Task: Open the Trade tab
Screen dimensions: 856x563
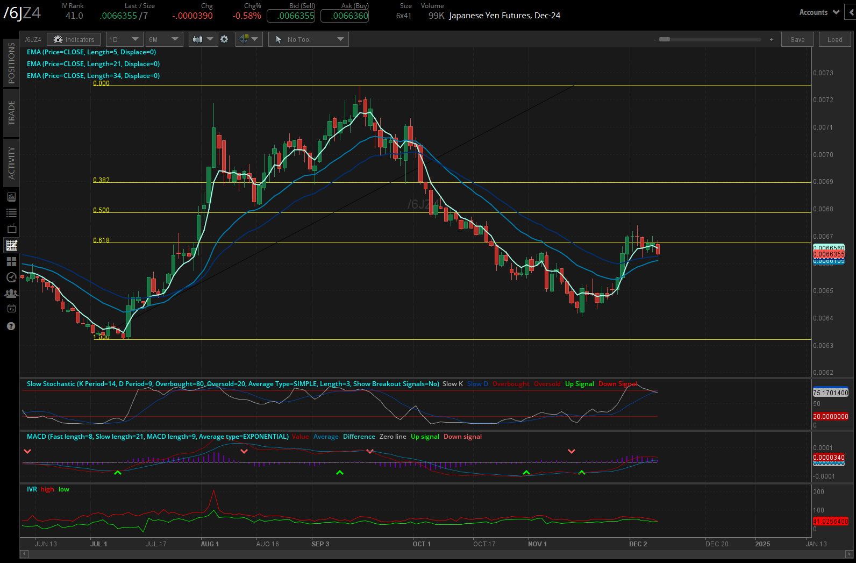Action: coord(11,113)
